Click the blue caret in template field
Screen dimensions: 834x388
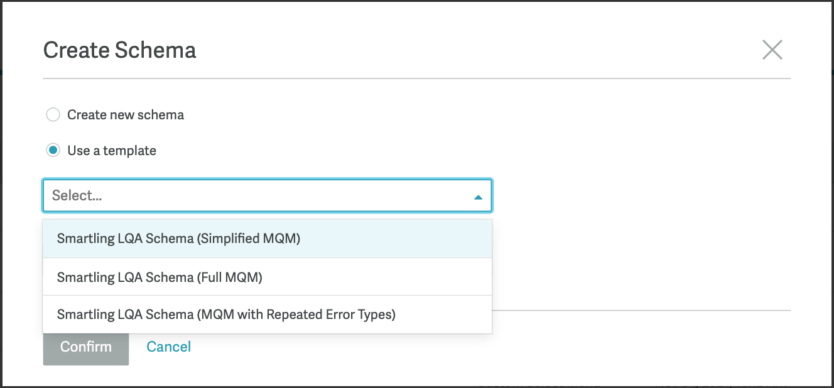(x=478, y=197)
